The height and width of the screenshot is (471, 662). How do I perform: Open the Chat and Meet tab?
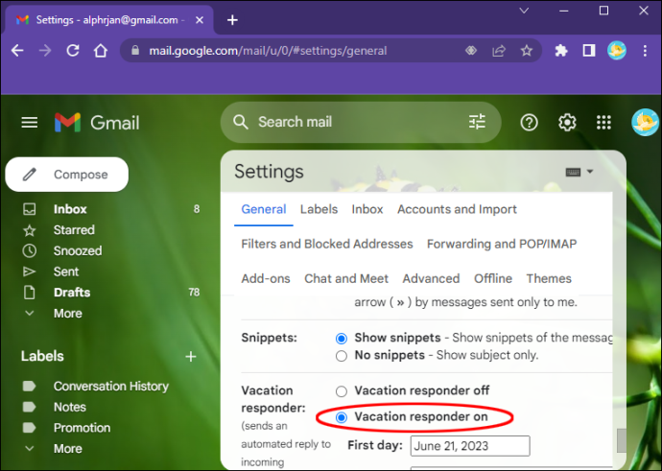[346, 278]
